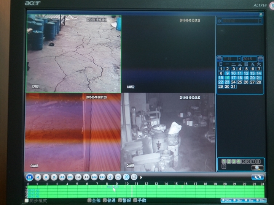Select the 2hr timeline scale
The height and width of the screenshot is (205, 274).
(238, 200)
